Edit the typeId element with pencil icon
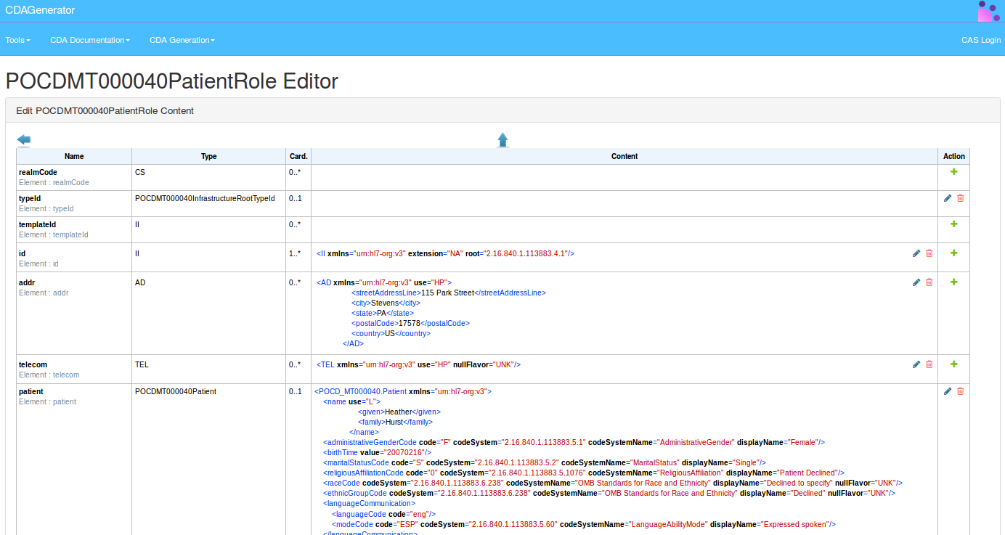This screenshot has height=535, width=1005. 947,198
